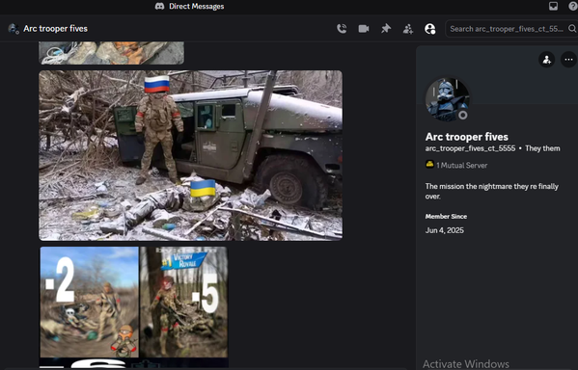This screenshot has height=370, width=578.
Task: Click the search magnifier icon
Action: 572,29
